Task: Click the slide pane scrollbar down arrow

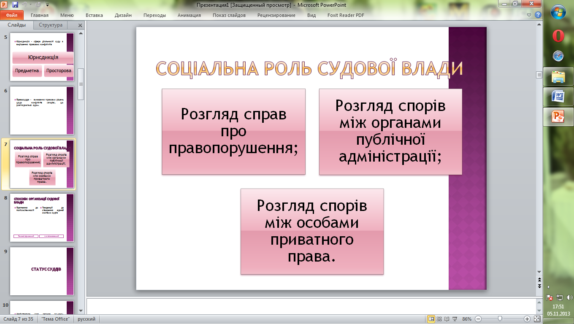Action: (539, 272)
